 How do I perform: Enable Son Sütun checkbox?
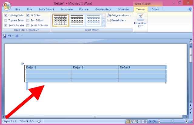pyautogui.click(x=28, y=20)
